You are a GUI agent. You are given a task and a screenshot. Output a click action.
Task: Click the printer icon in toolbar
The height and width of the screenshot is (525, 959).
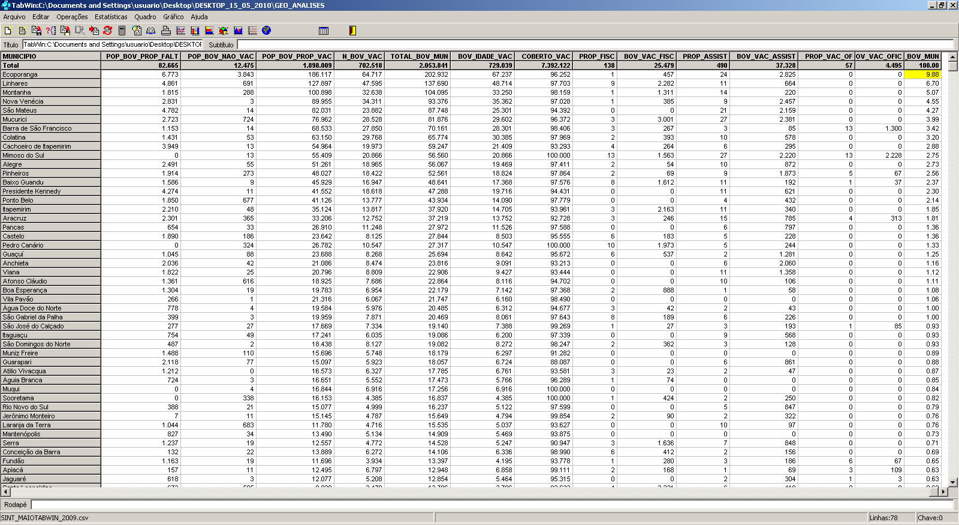(x=166, y=31)
